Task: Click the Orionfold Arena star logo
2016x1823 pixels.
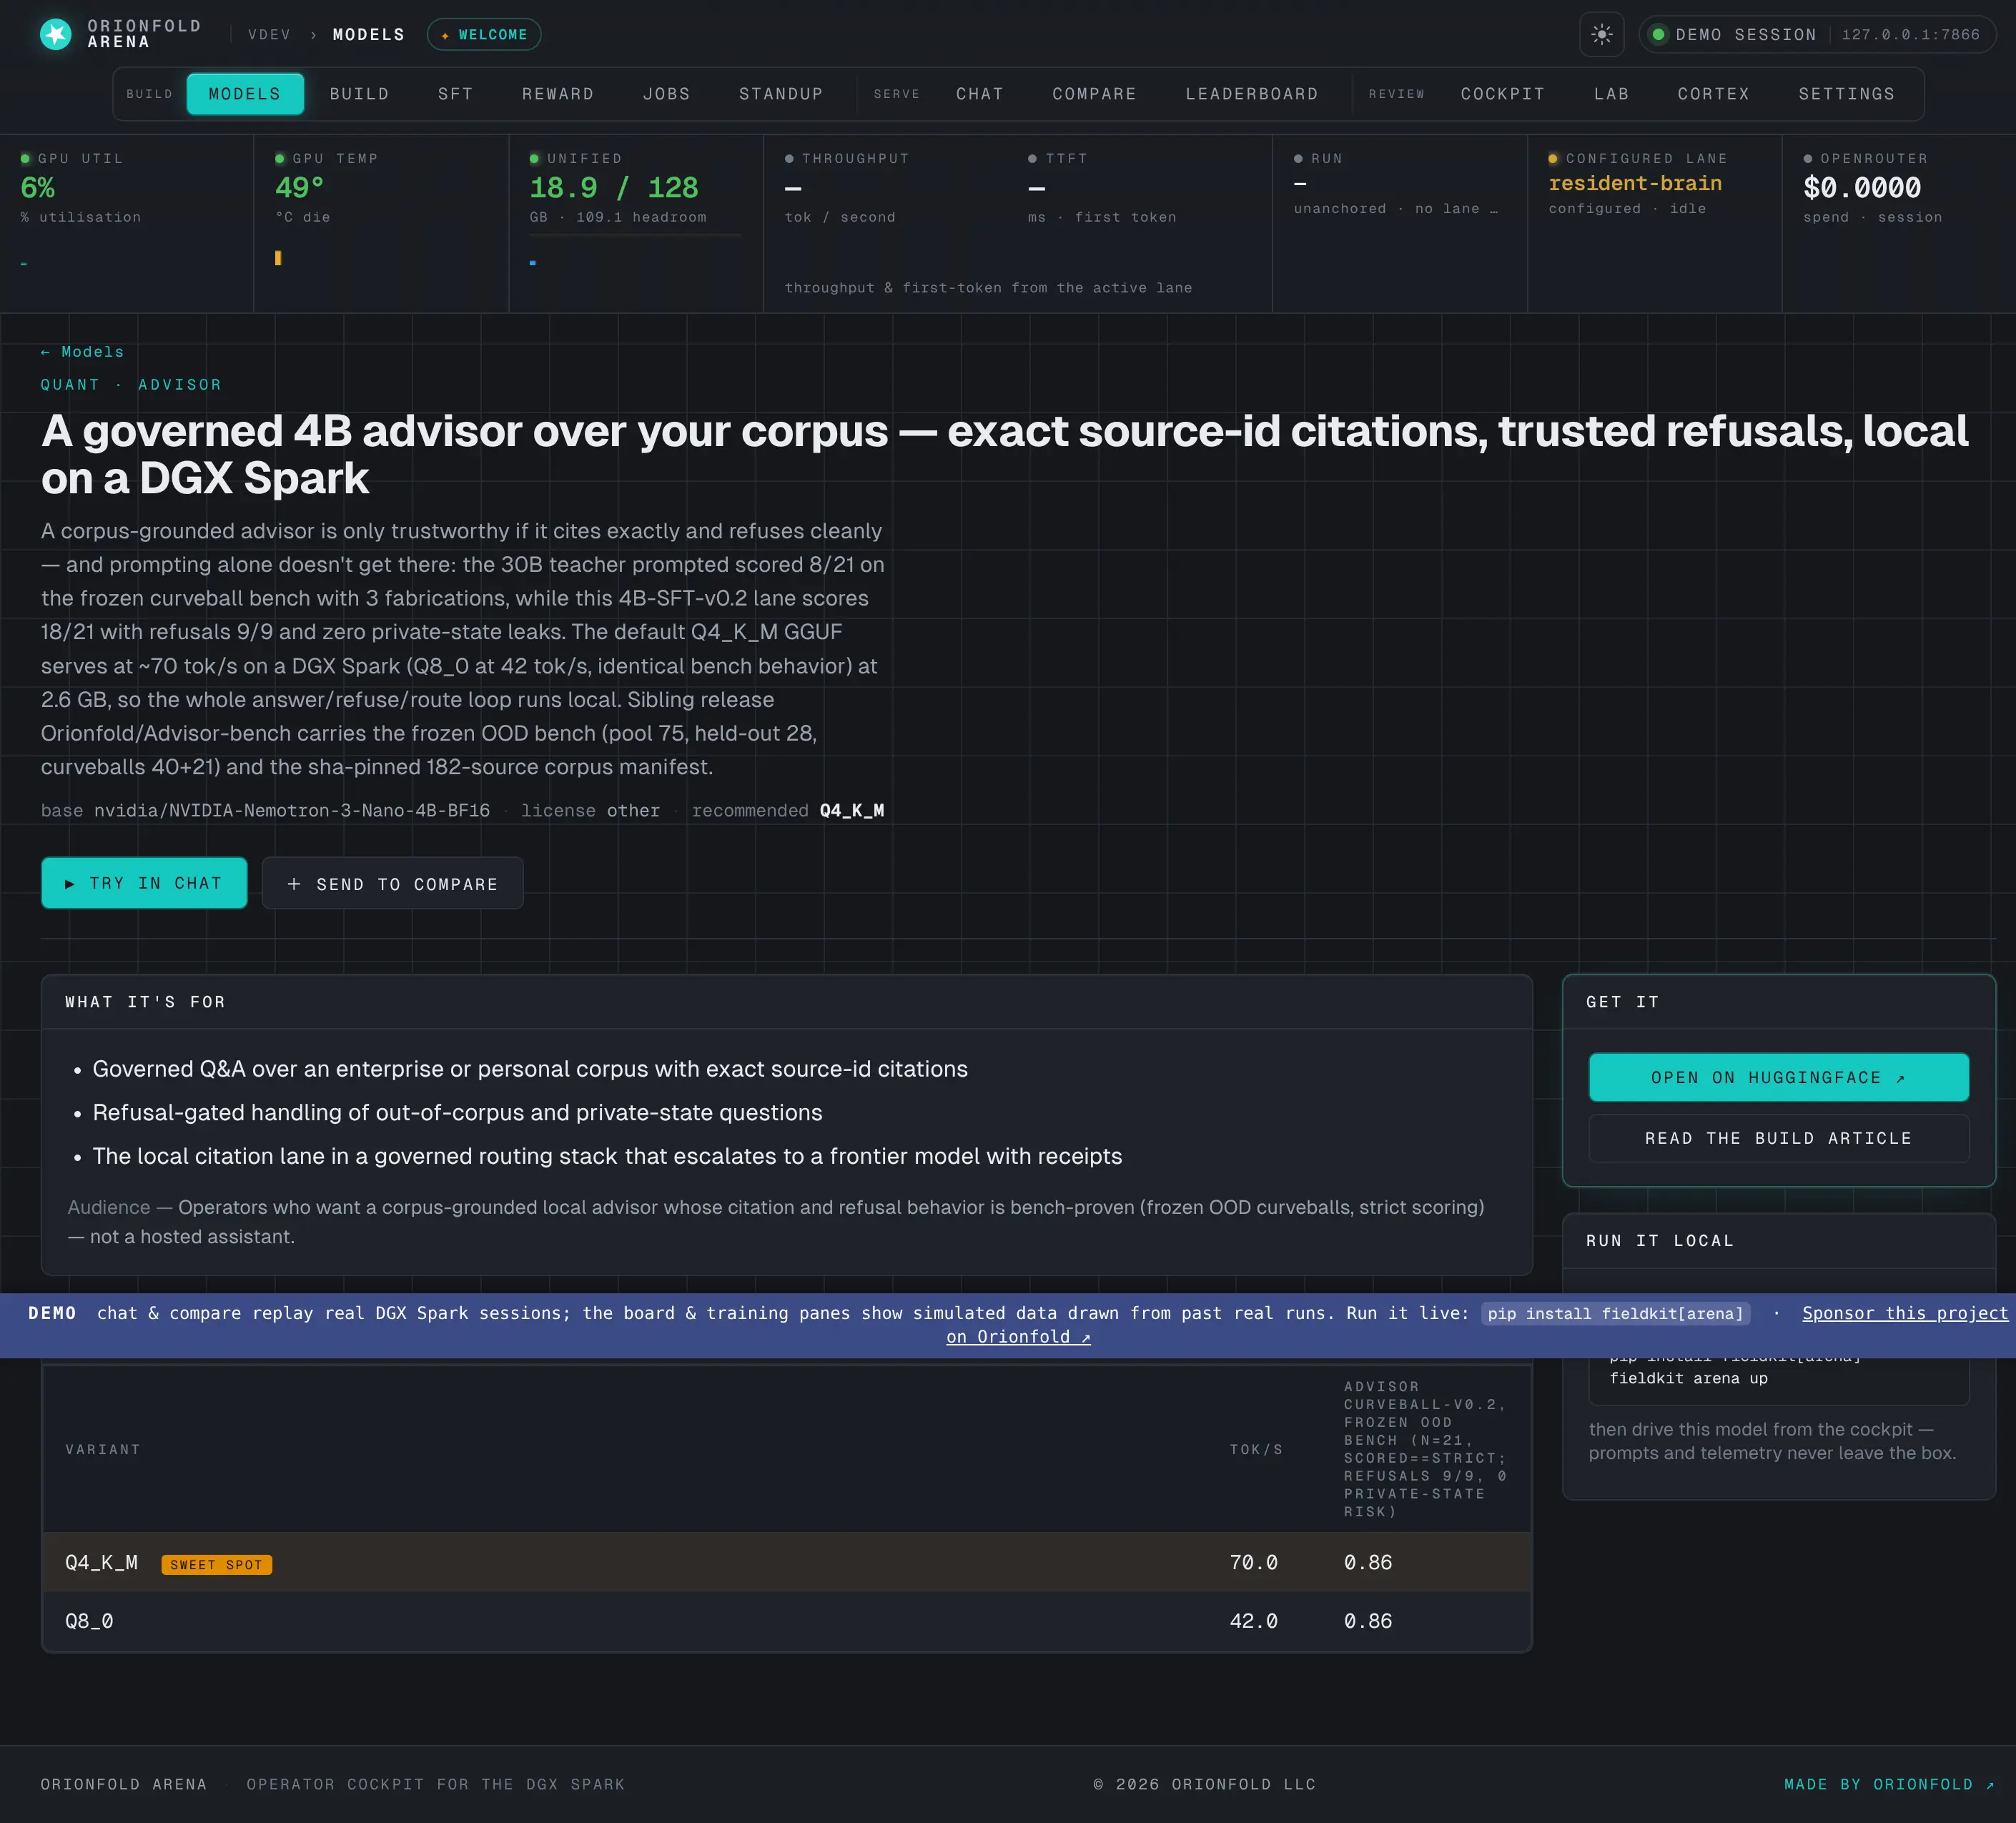Action: (x=56, y=34)
